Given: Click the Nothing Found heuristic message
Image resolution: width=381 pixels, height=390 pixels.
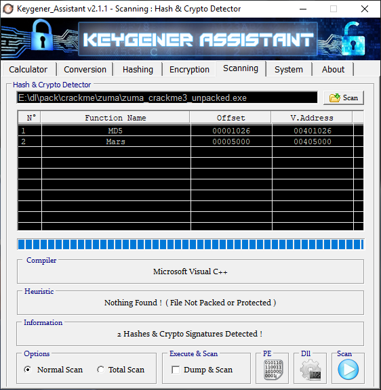Looking at the screenshot, I should click(190, 303).
